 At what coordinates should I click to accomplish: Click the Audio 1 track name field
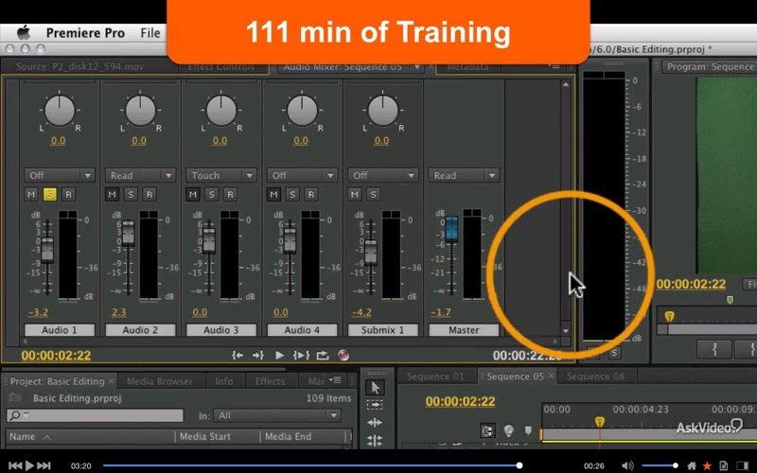pyautogui.click(x=60, y=330)
